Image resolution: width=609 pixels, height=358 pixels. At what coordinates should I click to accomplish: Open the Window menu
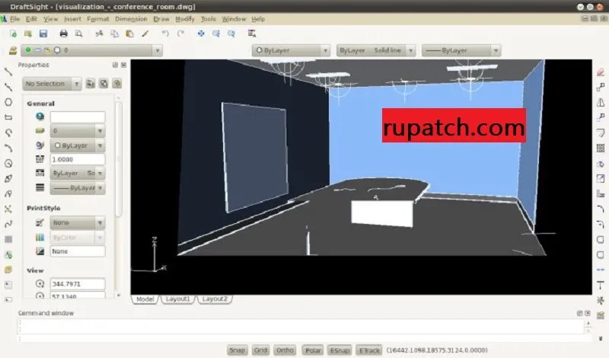[x=234, y=19]
